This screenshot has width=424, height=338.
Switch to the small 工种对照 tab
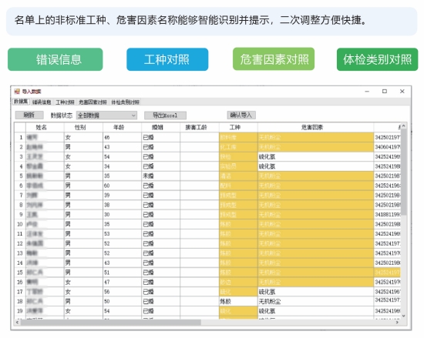click(x=65, y=102)
